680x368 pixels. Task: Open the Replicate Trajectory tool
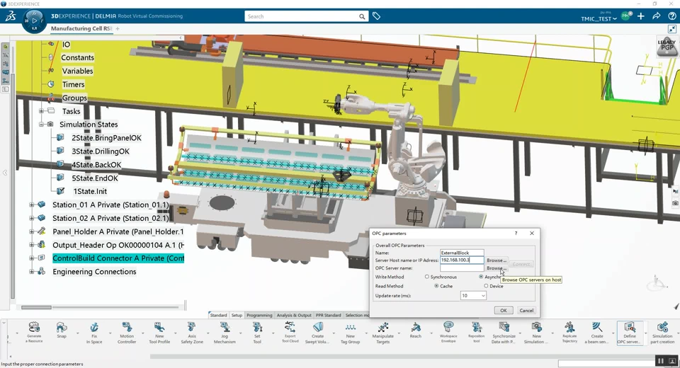click(569, 332)
